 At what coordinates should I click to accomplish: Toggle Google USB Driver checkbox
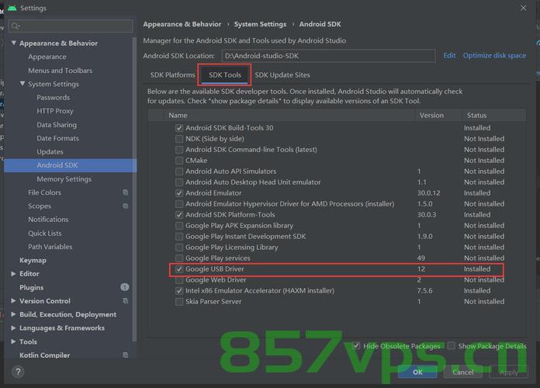tap(179, 269)
